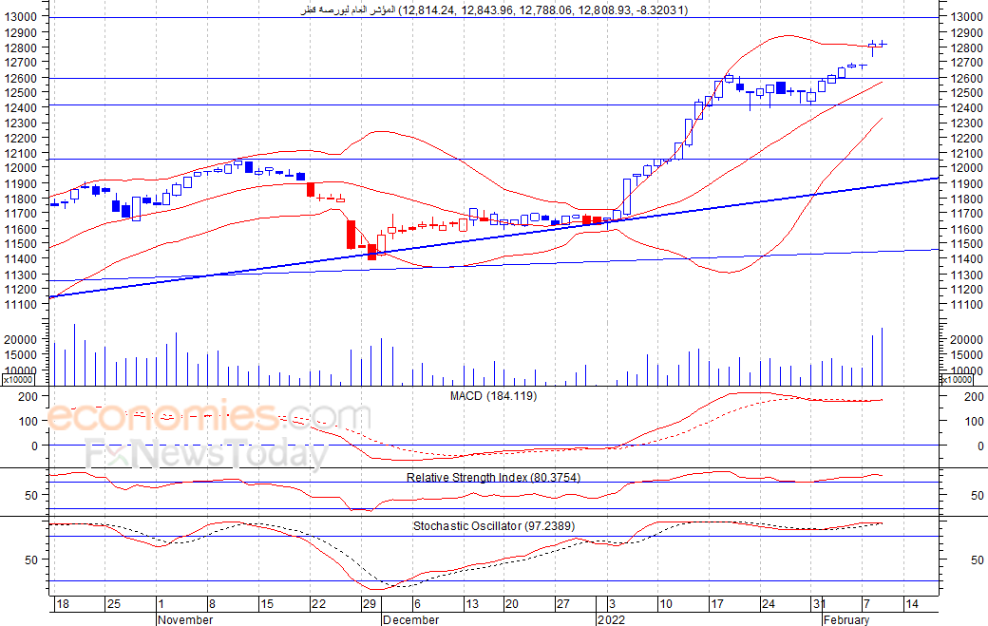Click the 12000 price on the left axis
The image size is (988, 626).
(x=20, y=168)
